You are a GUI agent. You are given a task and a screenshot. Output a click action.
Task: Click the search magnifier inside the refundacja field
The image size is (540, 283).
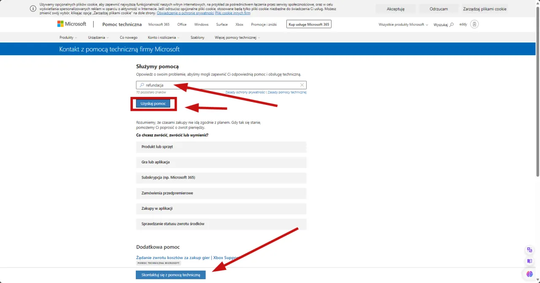[x=141, y=85]
